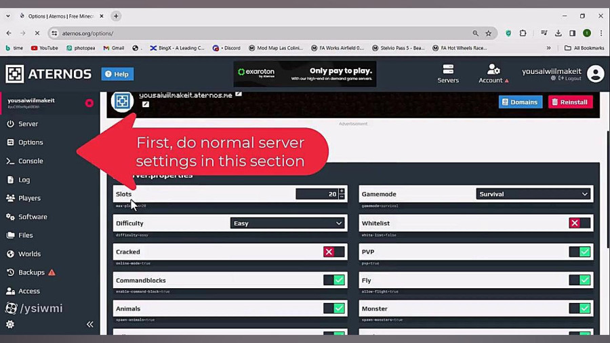The image size is (610, 343).
Task: Toggle the Monster switch
Action: (579, 308)
